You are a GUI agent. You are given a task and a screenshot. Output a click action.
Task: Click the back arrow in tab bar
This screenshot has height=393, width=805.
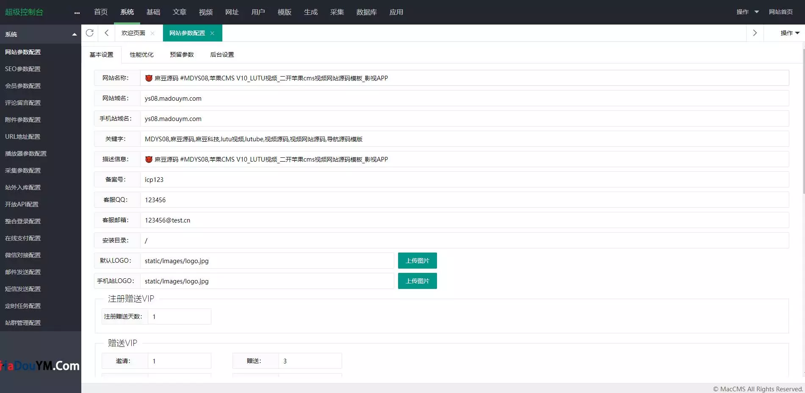[107, 33]
